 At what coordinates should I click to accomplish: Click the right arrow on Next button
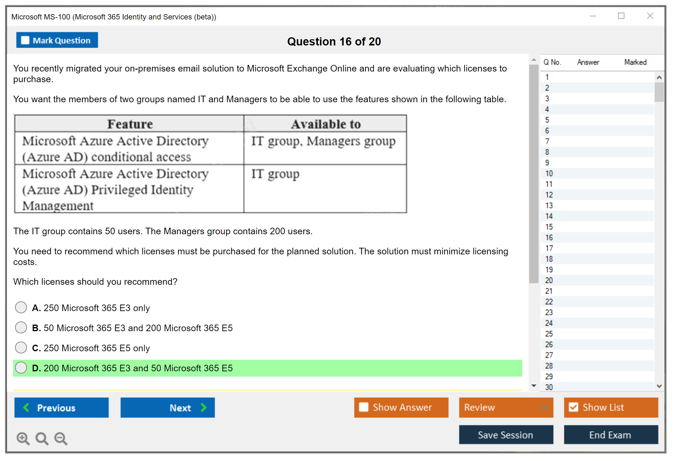pos(204,407)
